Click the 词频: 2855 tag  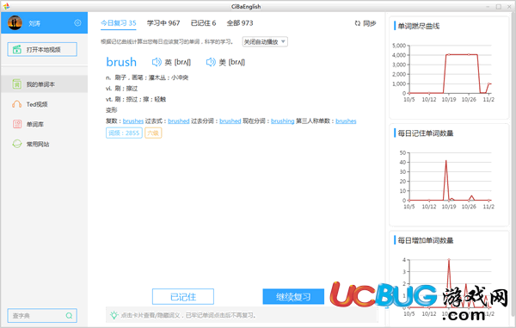point(124,133)
